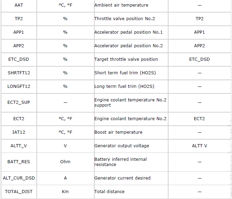232x199 pixels.
Task: Select the ALTT_V cell in the first column
Action: [19, 146]
